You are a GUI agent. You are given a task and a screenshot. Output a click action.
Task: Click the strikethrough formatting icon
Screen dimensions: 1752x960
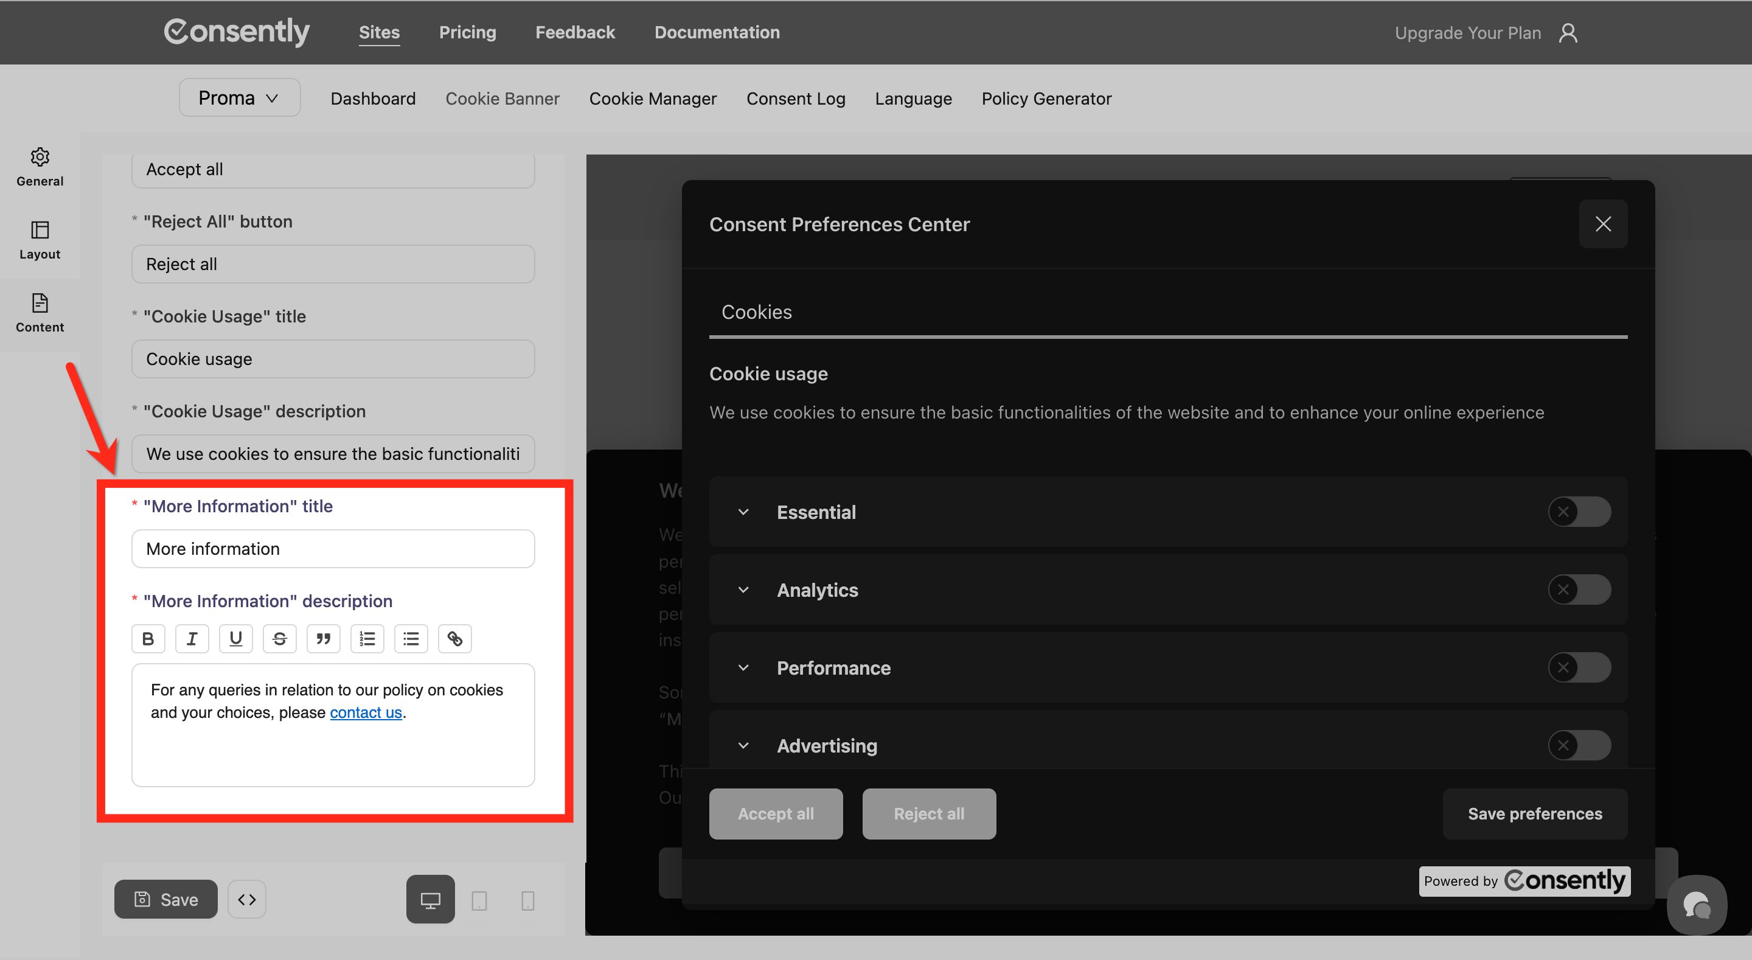(x=279, y=638)
